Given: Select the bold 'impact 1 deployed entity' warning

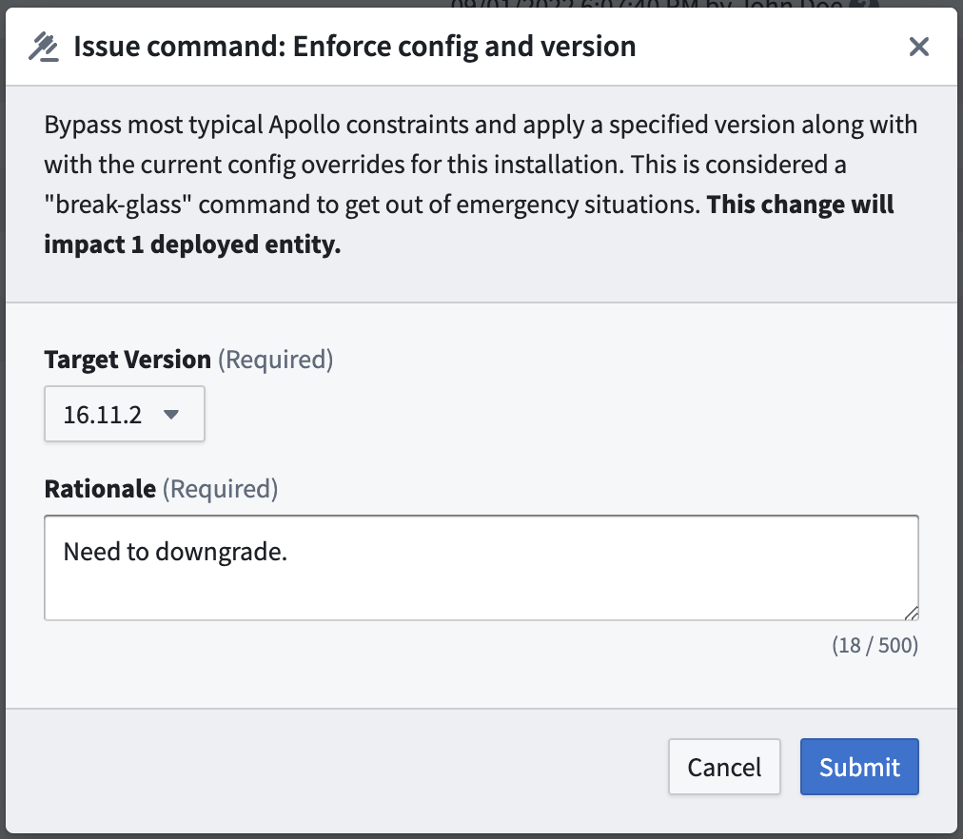Looking at the screenshot, I should point(192,244).
